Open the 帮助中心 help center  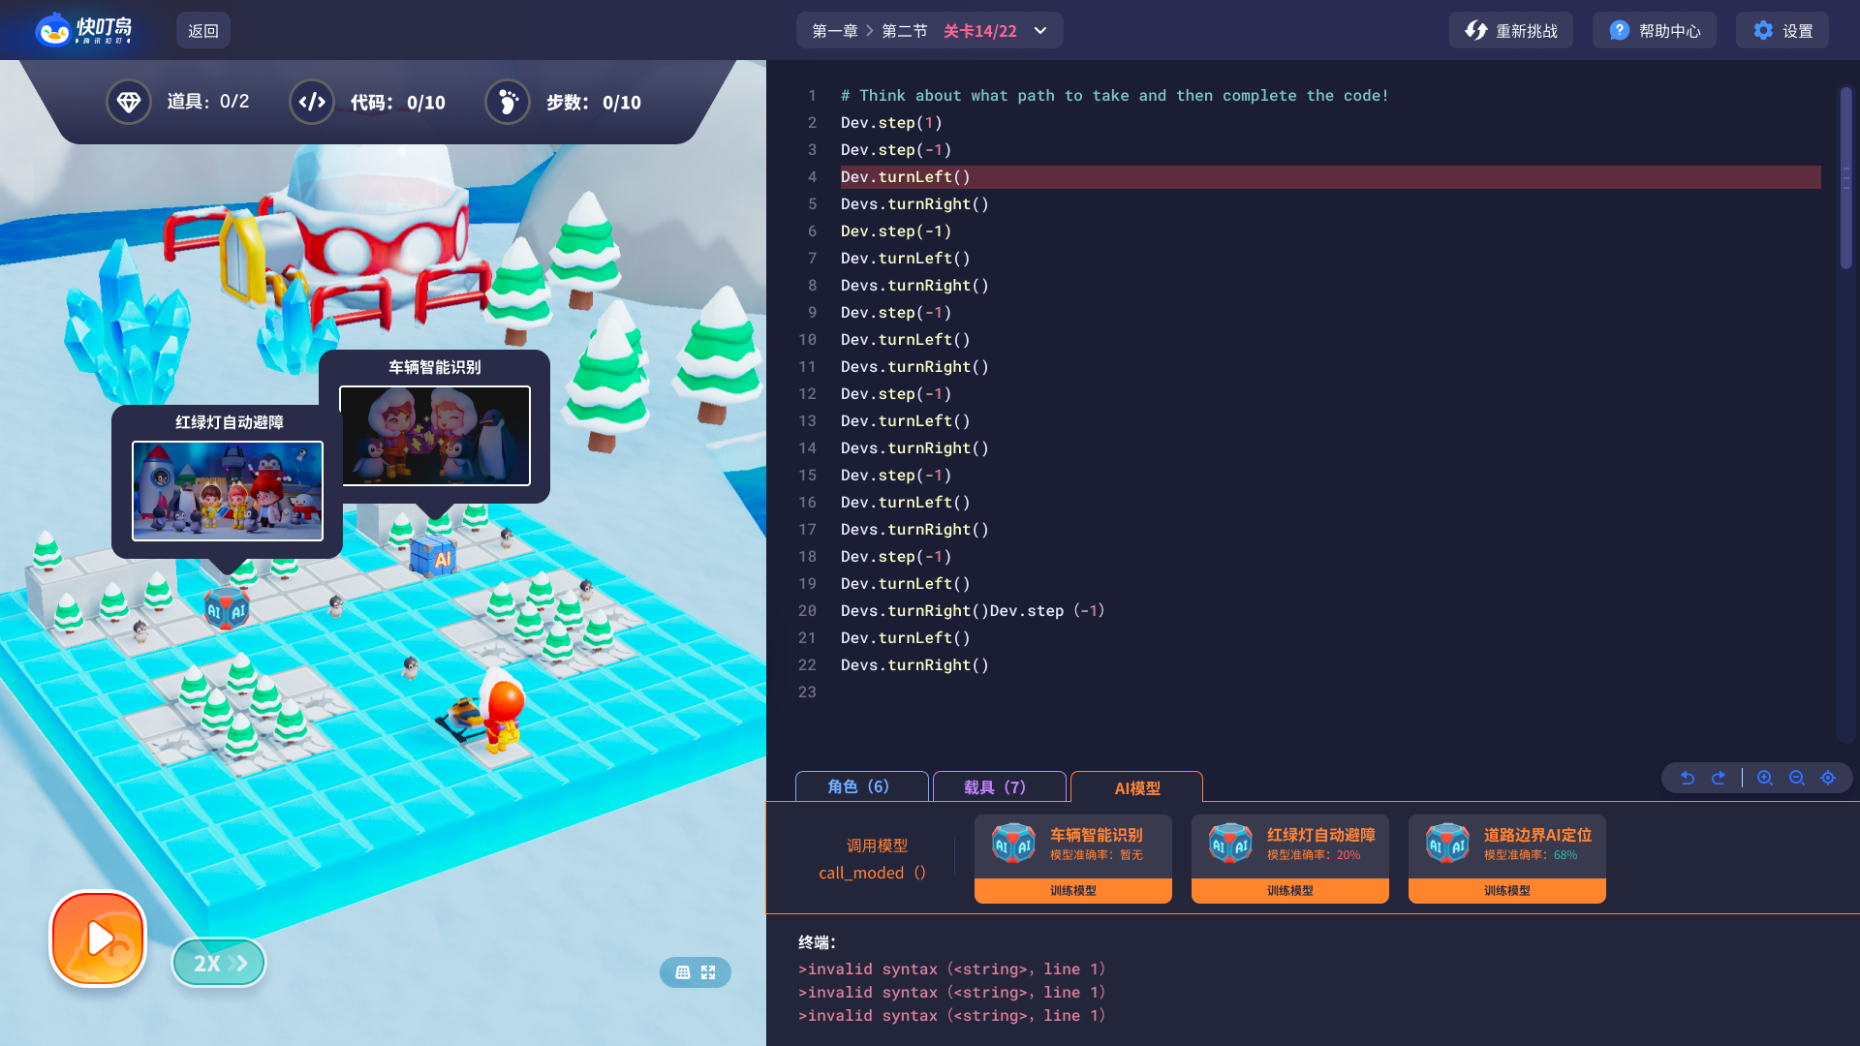pos(1655,31)
